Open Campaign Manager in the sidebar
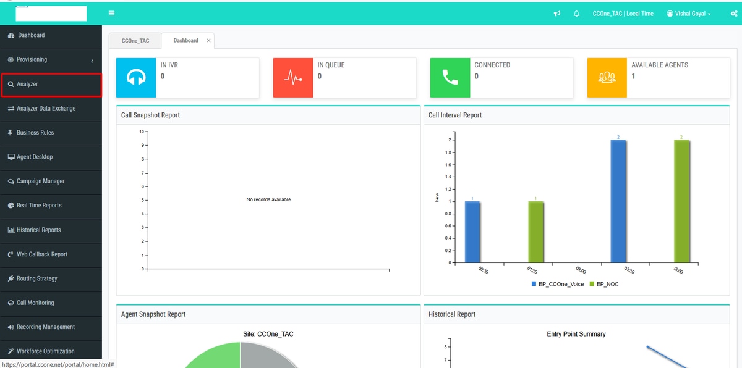Image resolution: width=742 pixels, height=368 pixels. tap(51, 182)
